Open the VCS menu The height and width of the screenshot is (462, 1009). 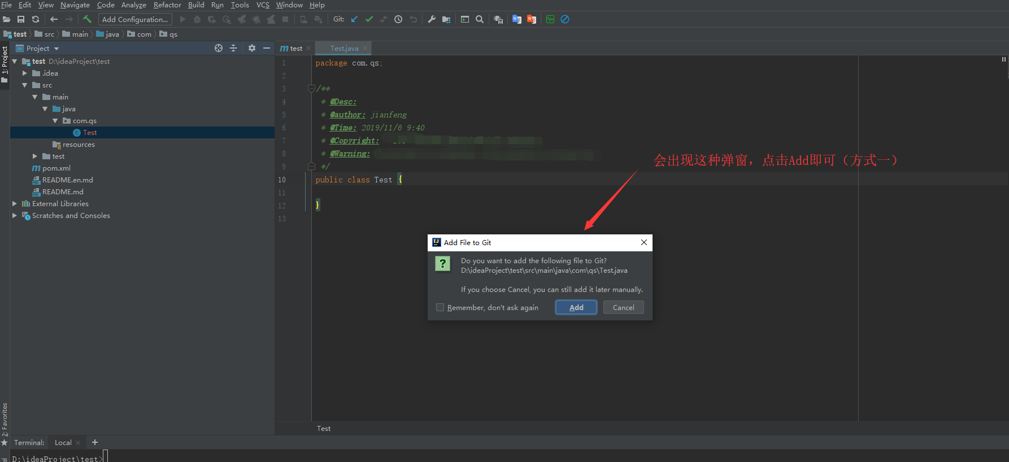coord(263,5)
